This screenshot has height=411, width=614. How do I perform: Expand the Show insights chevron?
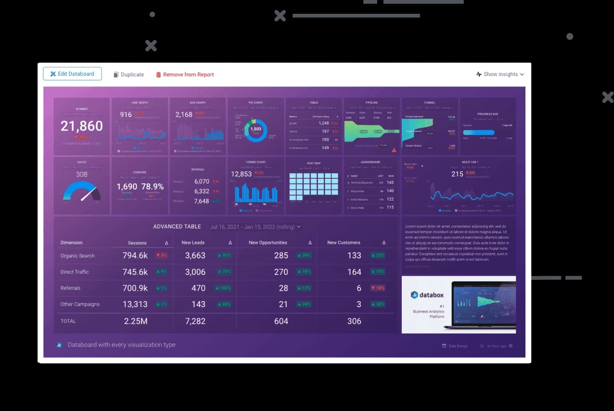point(523,74)
